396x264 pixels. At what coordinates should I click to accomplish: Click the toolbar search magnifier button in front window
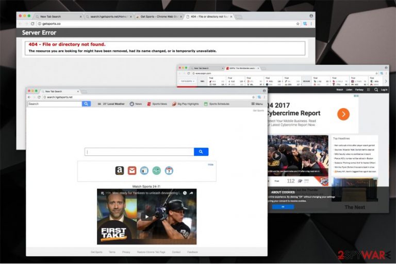(x=86, y=104)
